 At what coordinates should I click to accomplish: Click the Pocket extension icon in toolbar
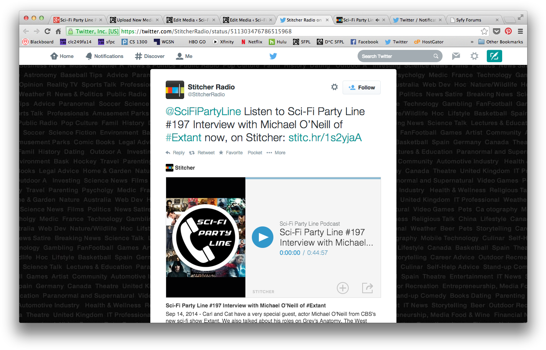pos(497,31)
